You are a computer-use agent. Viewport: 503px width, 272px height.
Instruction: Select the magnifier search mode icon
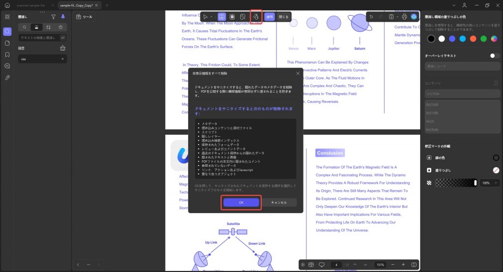(25, 27)
